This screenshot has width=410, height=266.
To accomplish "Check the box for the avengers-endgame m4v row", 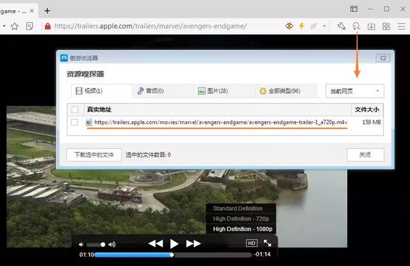I will click(74, 122).
